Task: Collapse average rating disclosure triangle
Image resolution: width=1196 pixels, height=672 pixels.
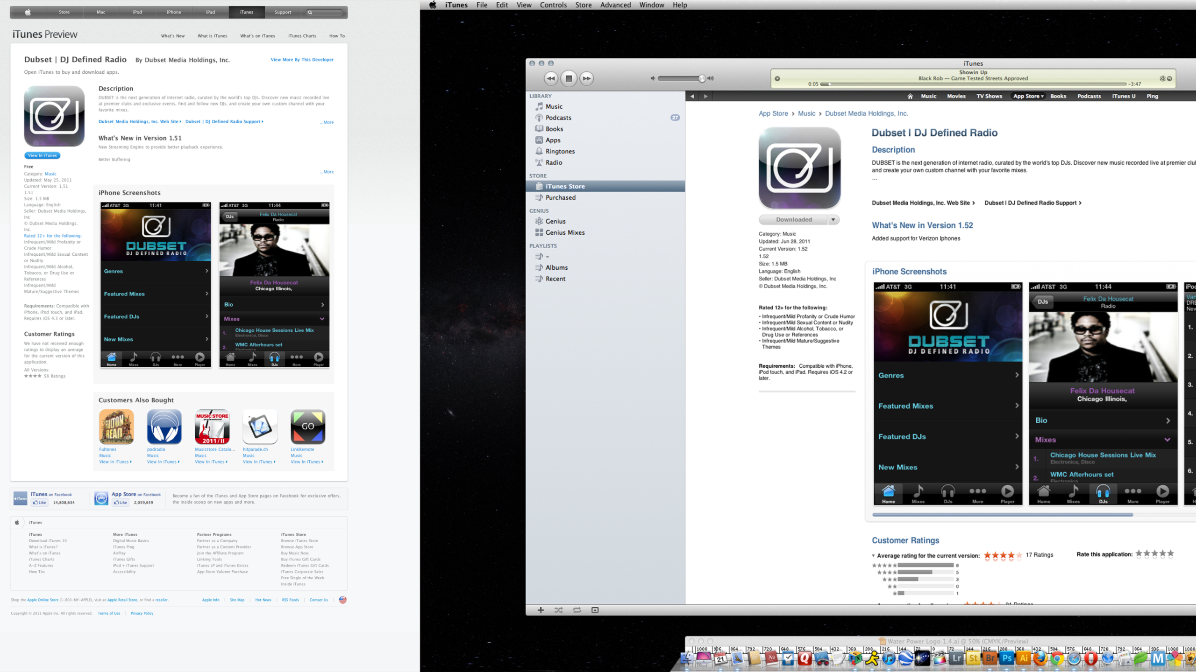Action: [x=873, y=556]
